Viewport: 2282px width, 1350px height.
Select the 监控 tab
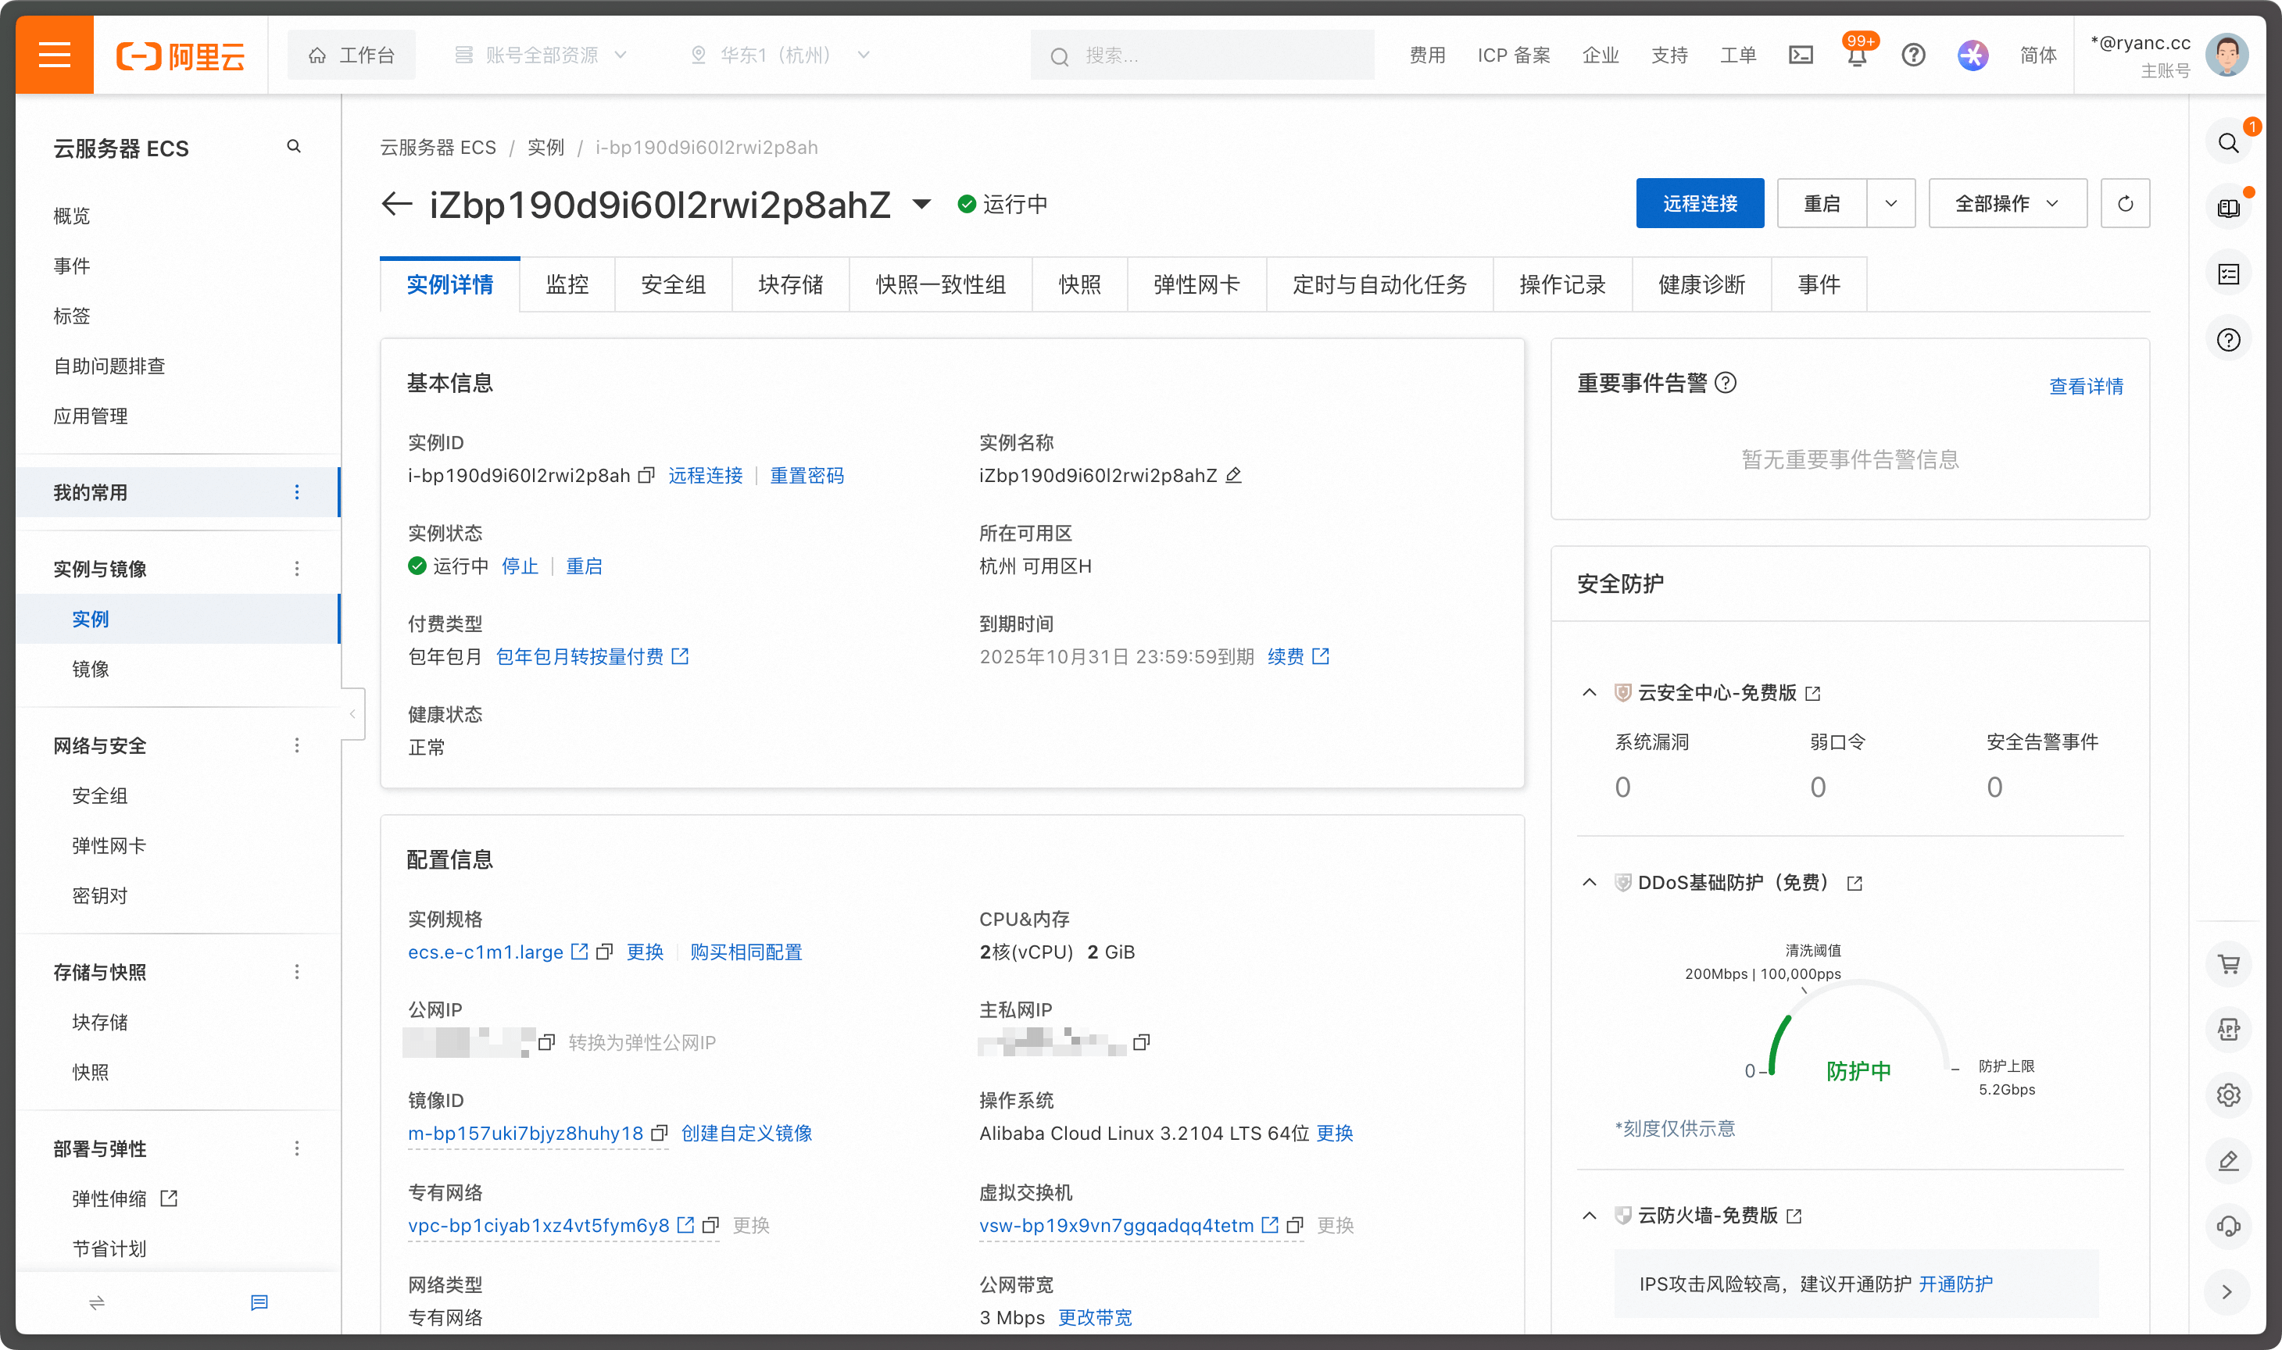coord(567,284)
